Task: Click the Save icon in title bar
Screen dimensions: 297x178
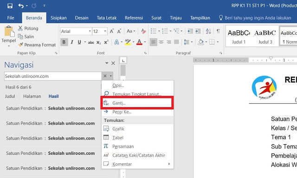Action: click(x=10, y=6)
